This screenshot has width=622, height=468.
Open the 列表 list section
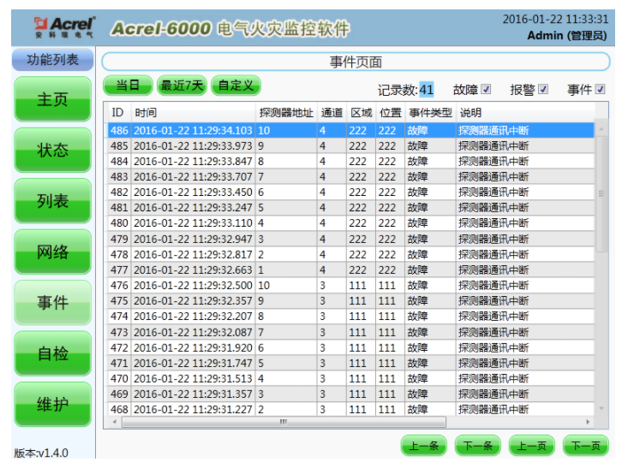[x=52, y=201]
